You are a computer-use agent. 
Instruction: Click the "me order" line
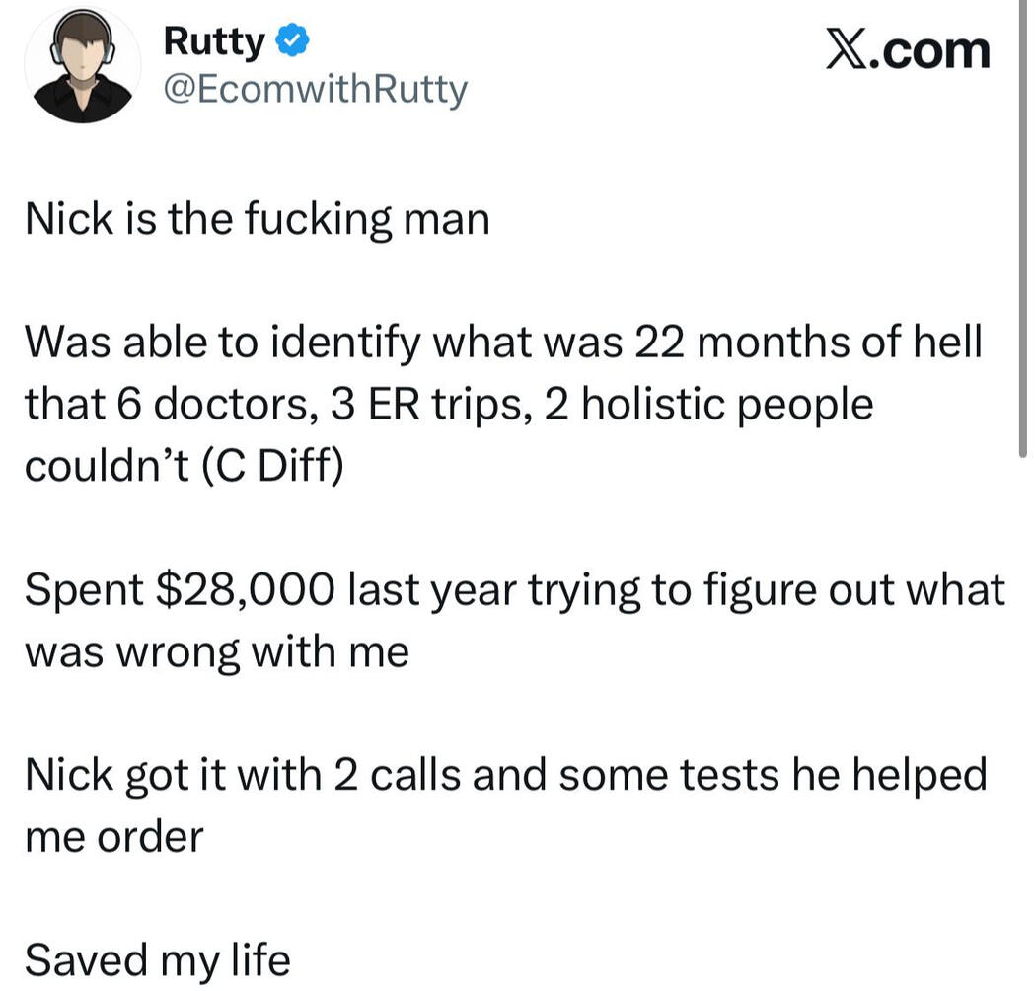click(x=113, y=837)
